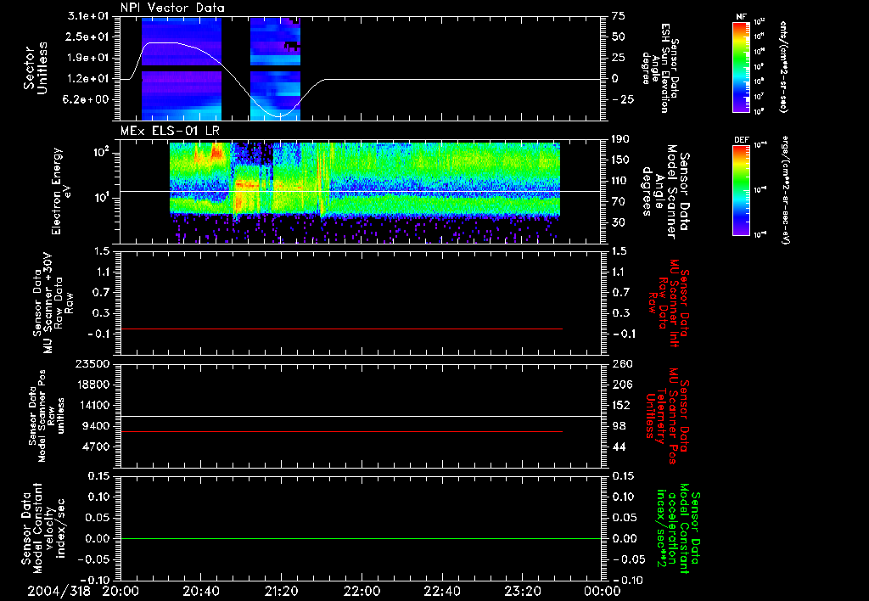Click the 21:20 time axis label
Image resolution: width=869 pixels, height=601 pixels.
click(x=281, y=591)
